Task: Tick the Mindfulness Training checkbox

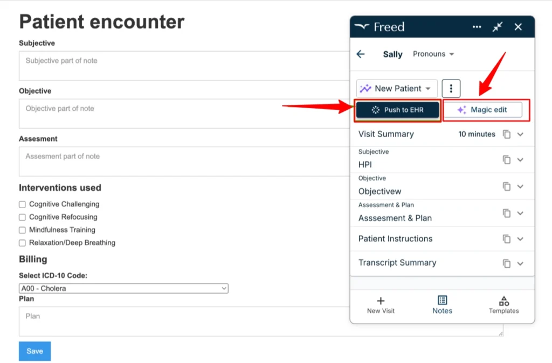Action: (22, 230)
